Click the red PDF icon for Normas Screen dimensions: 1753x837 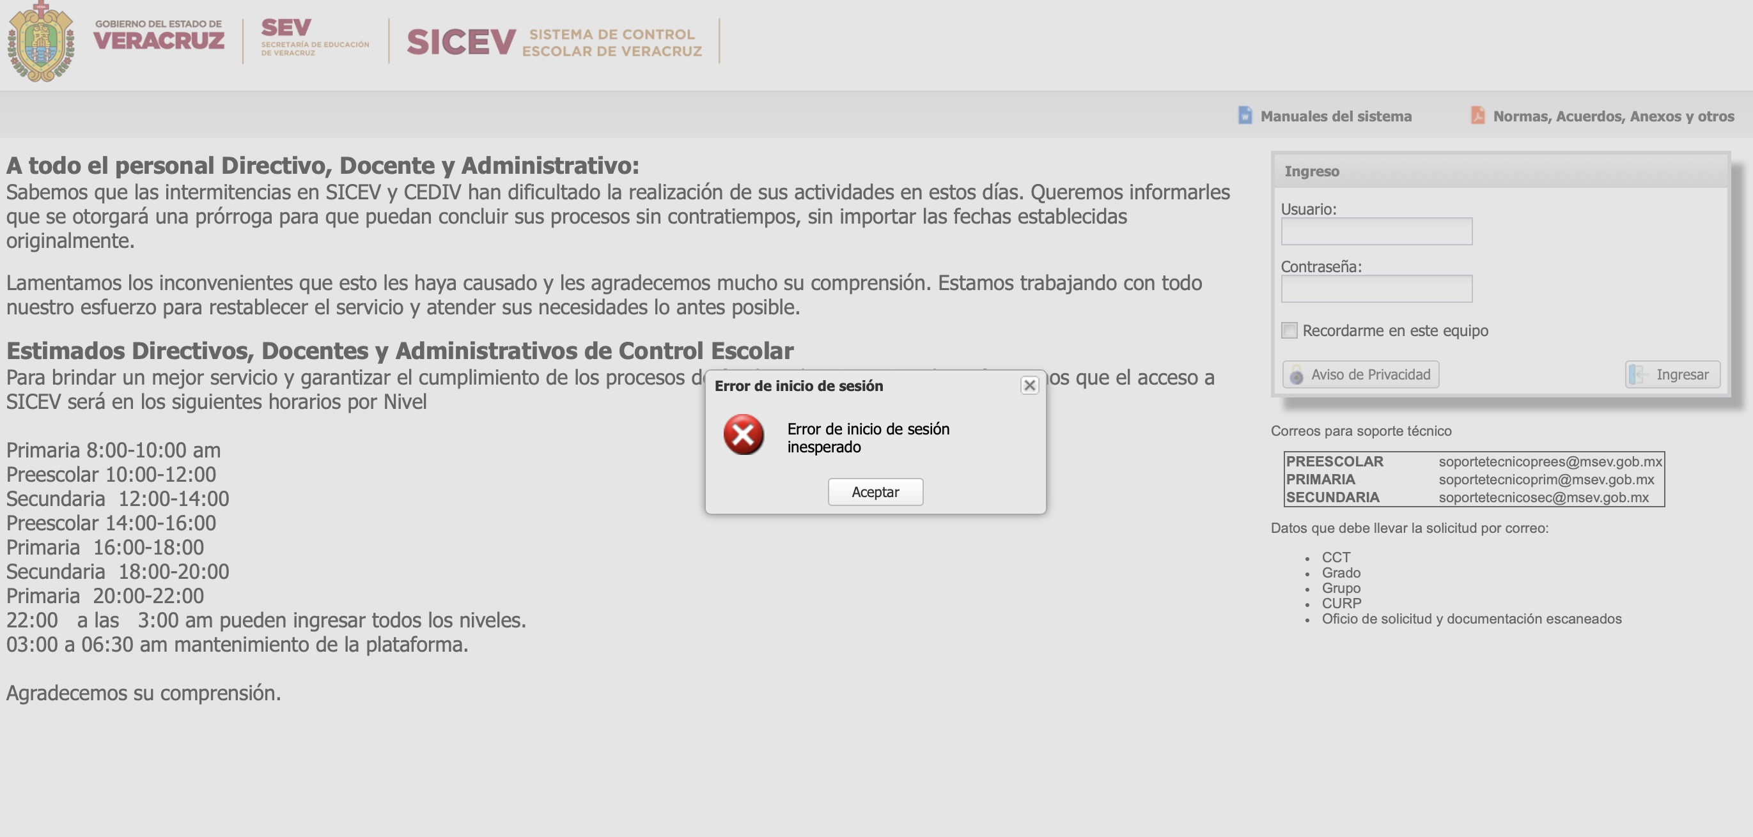1477,115
